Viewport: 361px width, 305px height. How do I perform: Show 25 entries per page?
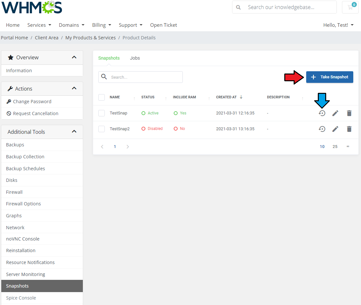click(x=335, y=147)
